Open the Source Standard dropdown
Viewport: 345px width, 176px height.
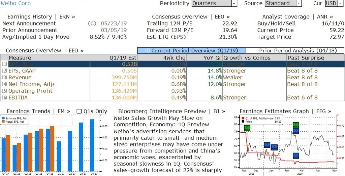[283, 3]
